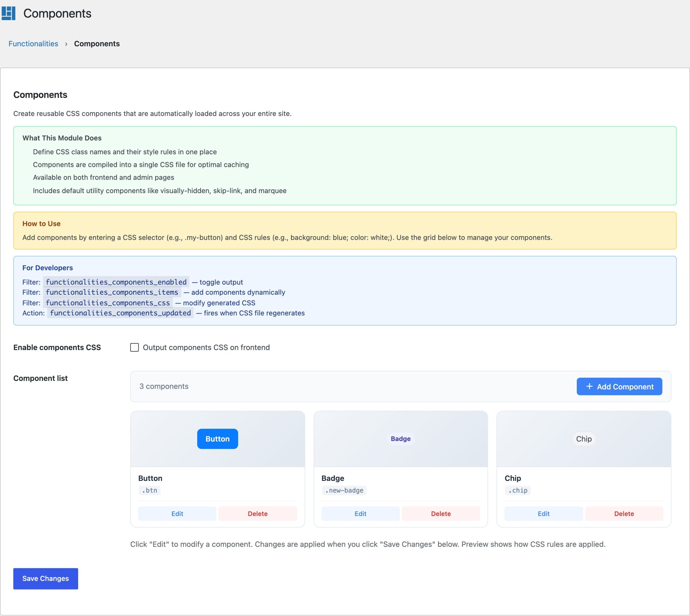The height and width of the screenshot is (616, 690).
Task: Click the Badge card title
Action: pyautogui.click(x=333, y=478)
